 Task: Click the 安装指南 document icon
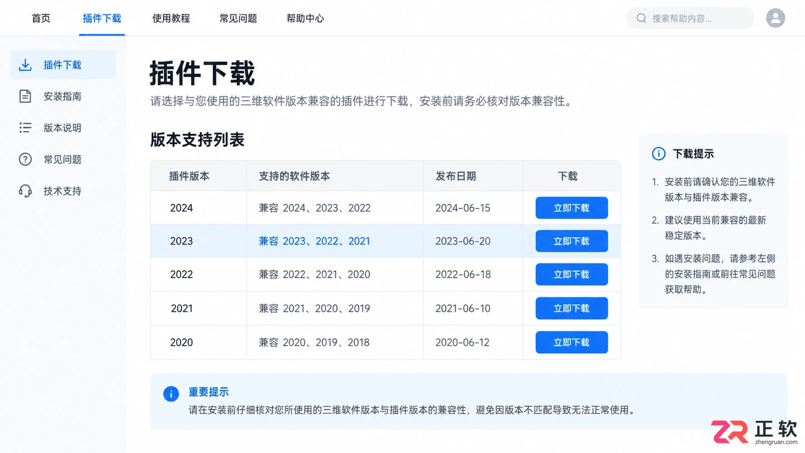coord(25,96)
